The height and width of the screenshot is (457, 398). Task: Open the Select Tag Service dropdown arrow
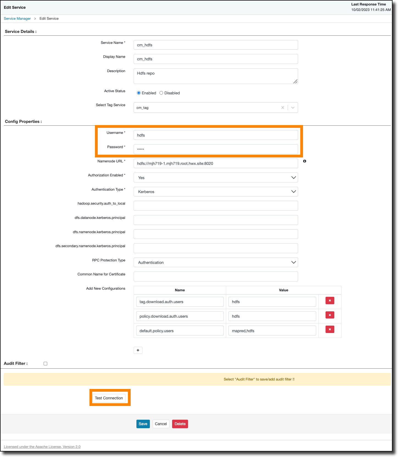(293, 108)
